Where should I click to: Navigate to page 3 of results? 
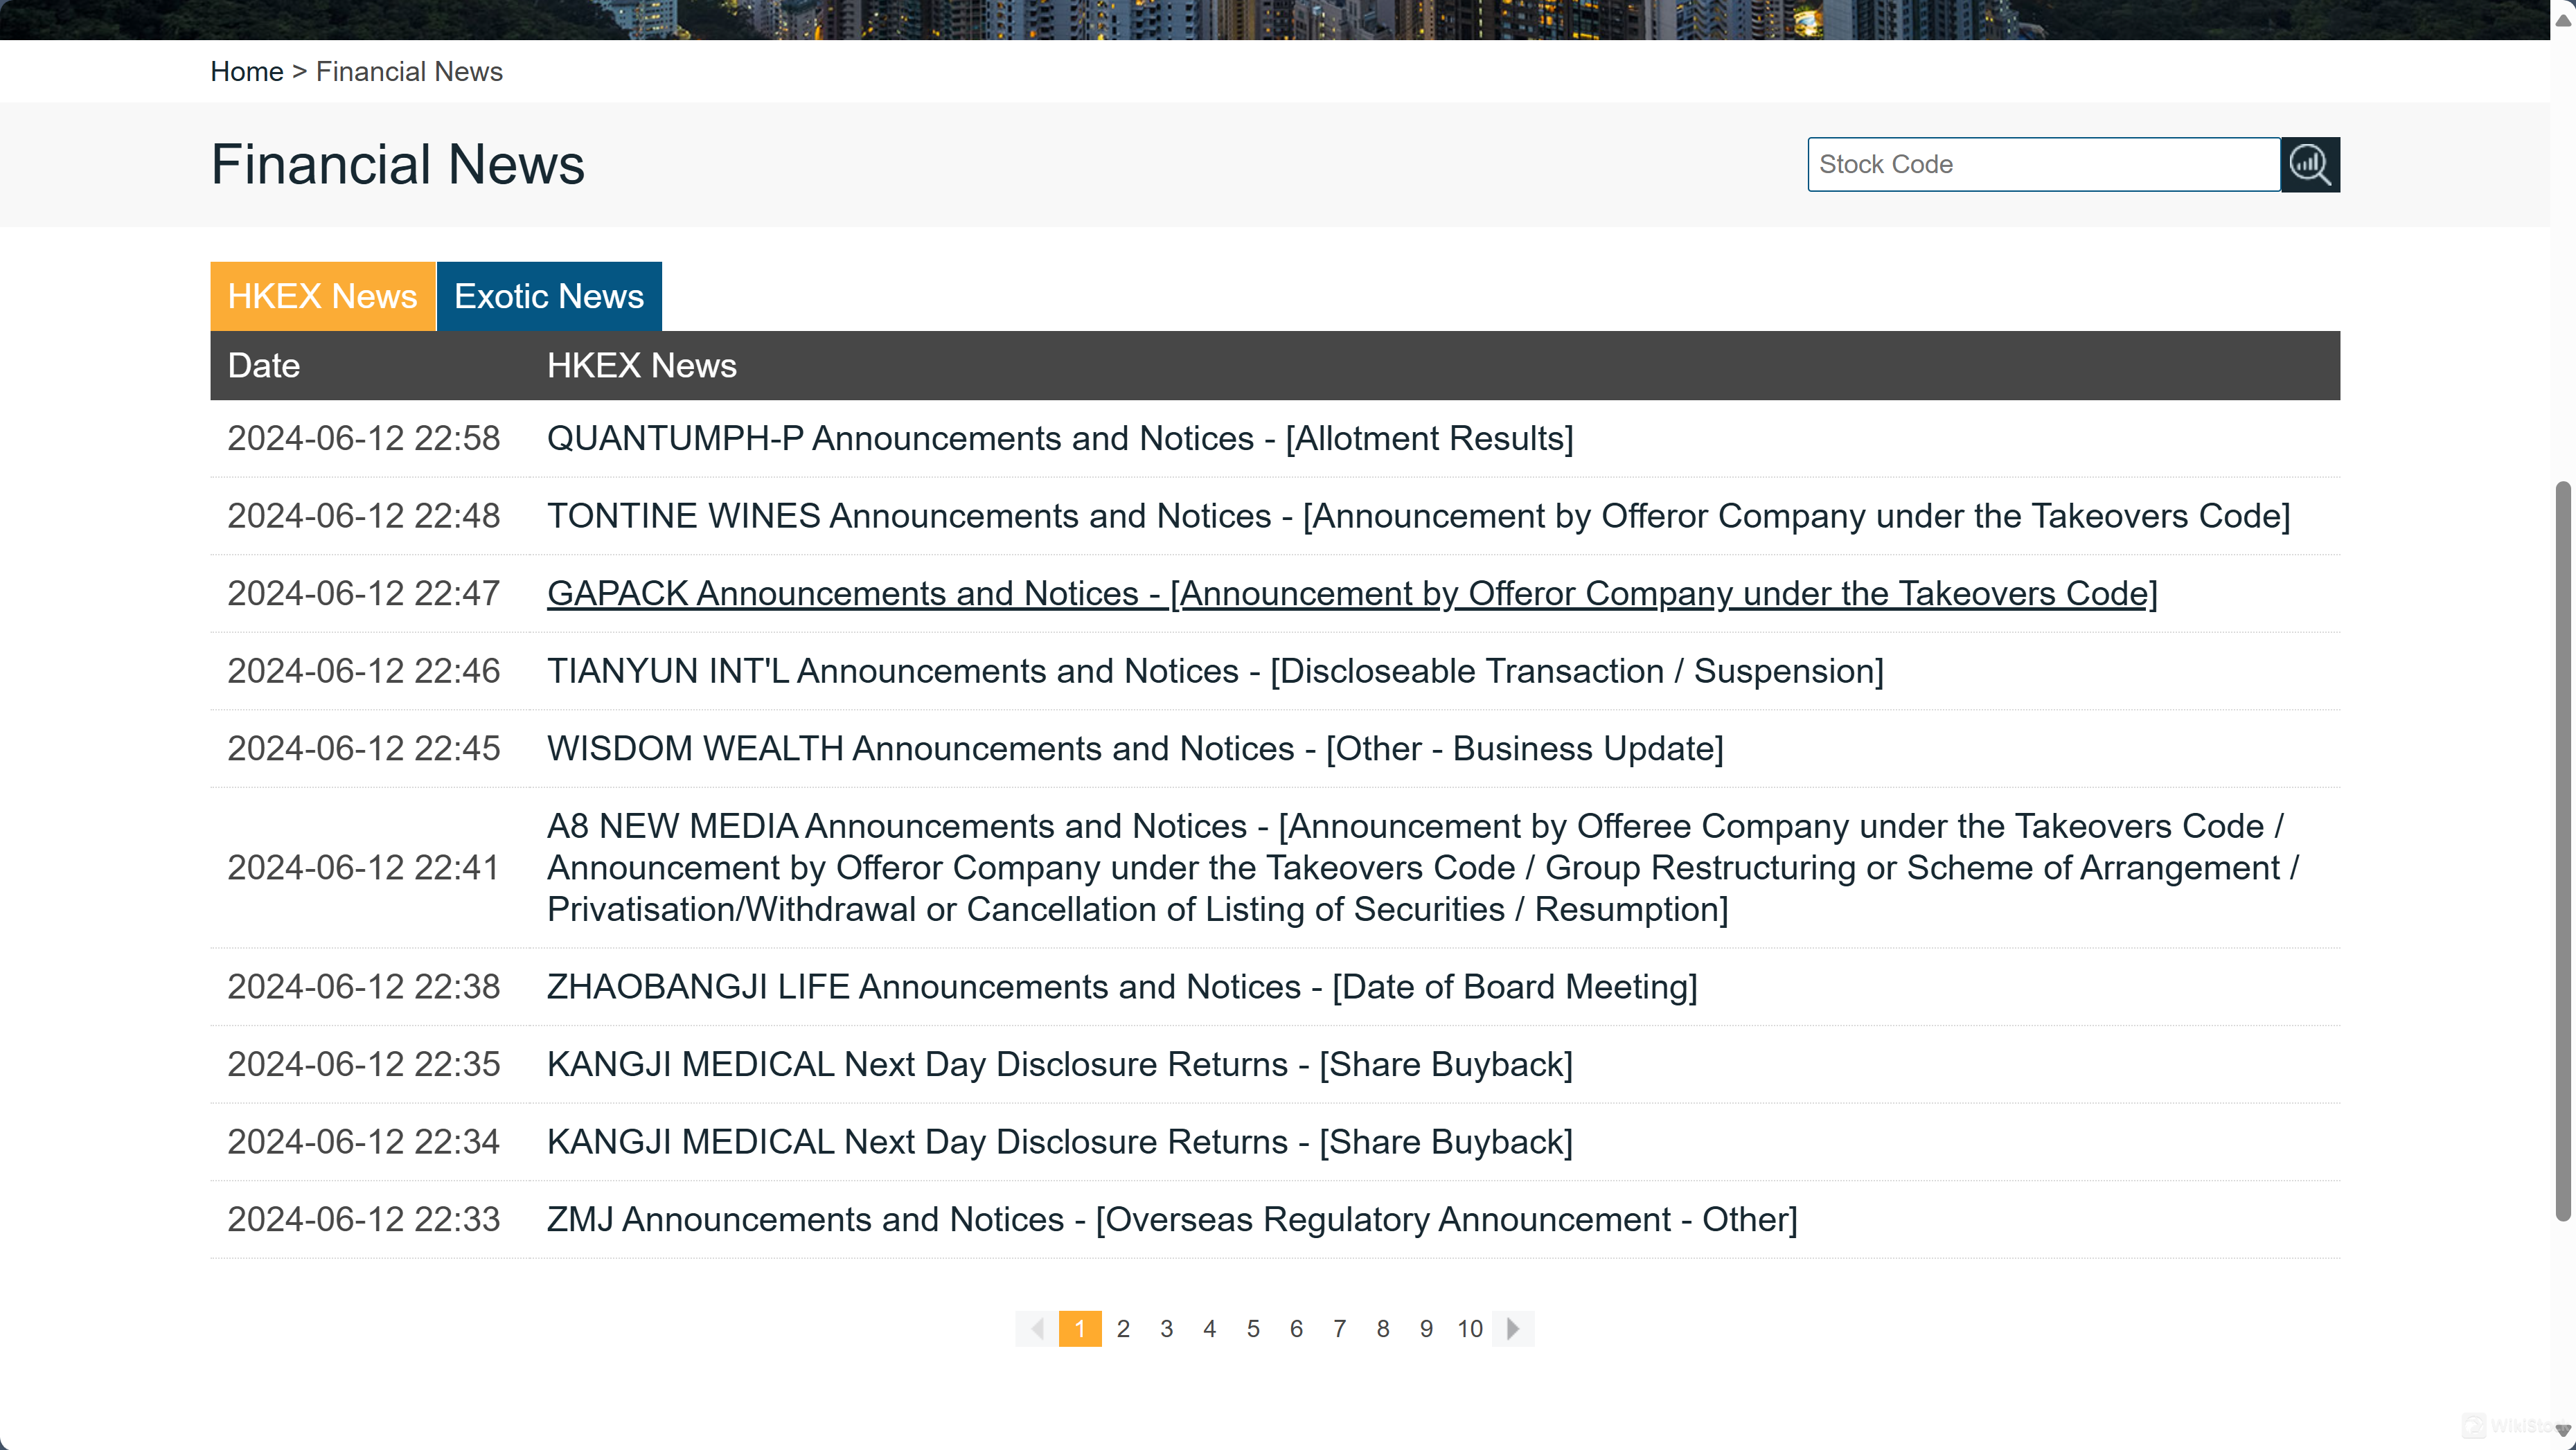coord(1166,1328)
